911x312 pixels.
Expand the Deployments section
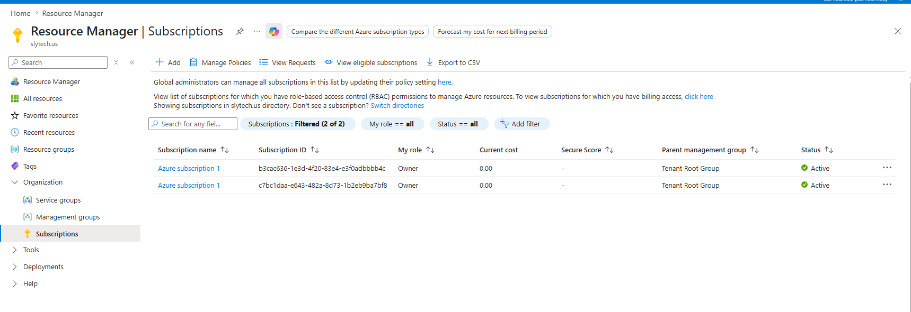(15, 267)
